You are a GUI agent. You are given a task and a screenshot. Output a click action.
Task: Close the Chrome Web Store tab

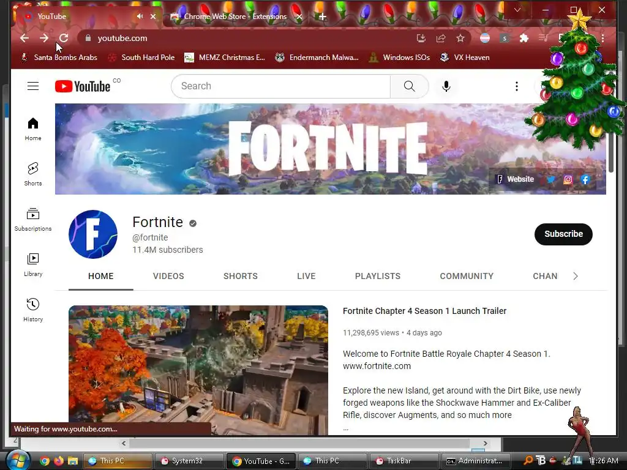299,17
